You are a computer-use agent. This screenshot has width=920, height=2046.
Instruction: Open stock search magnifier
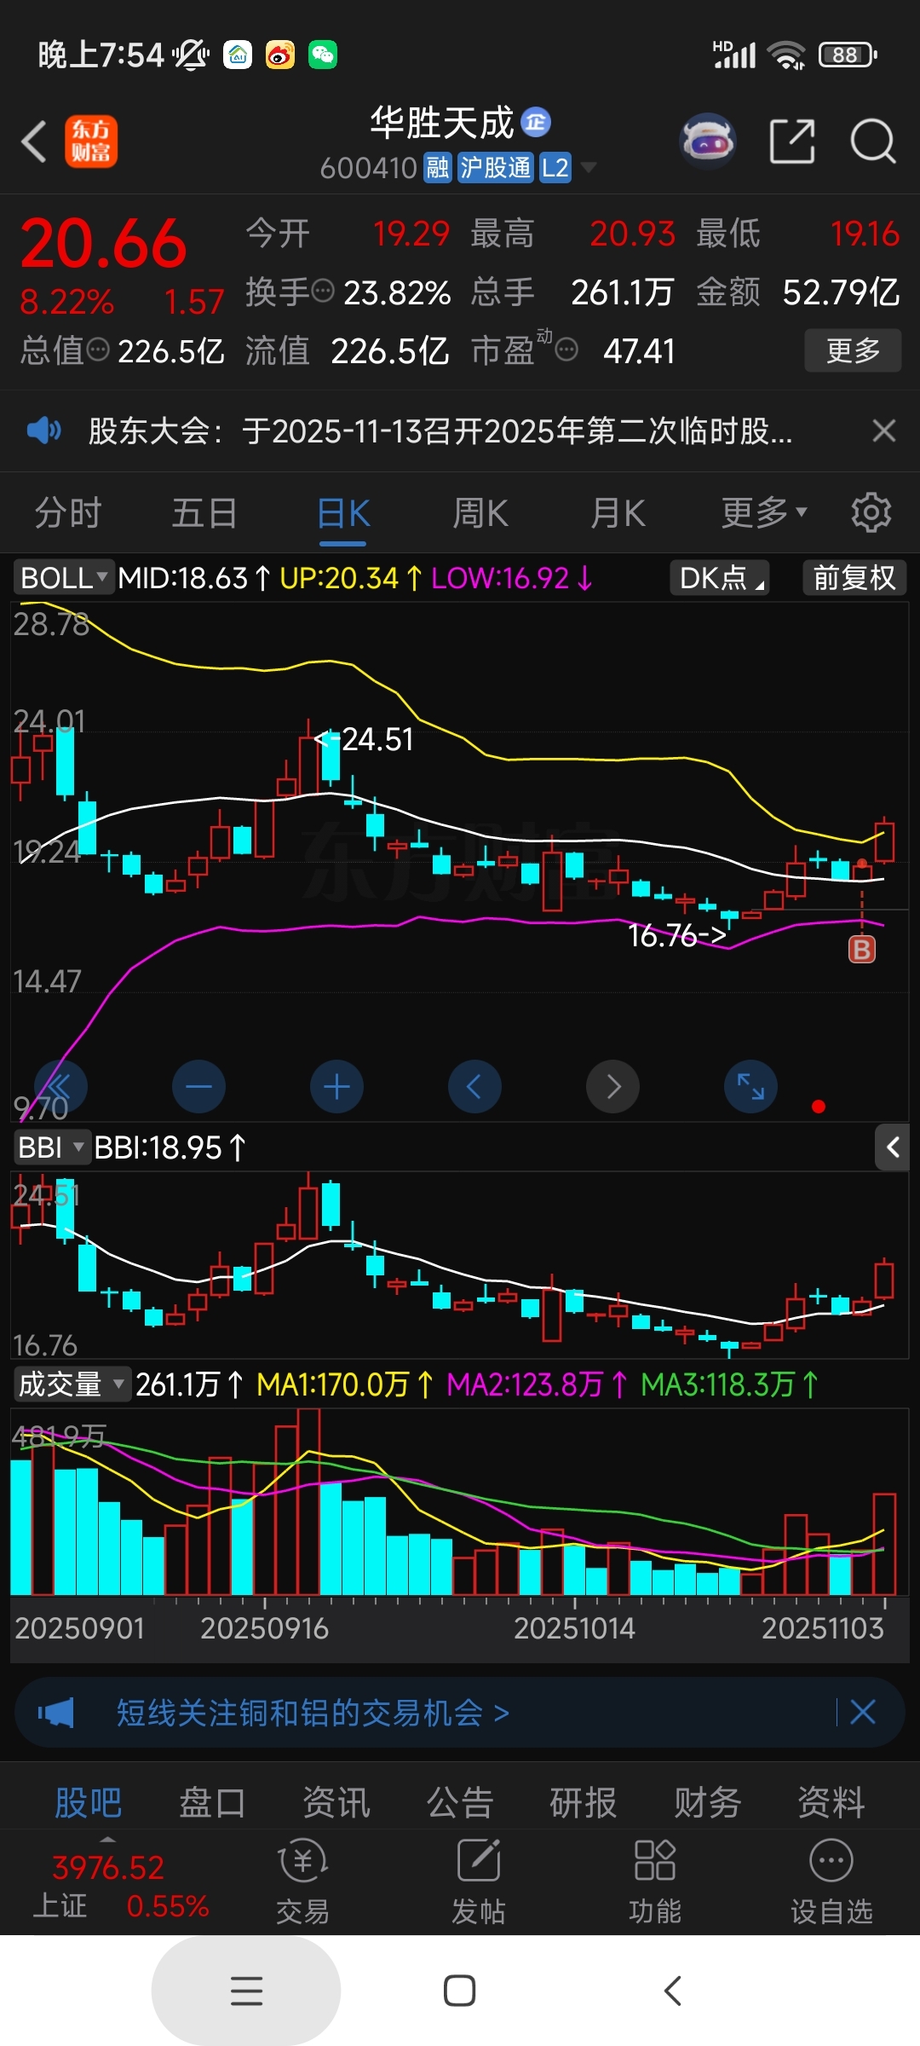click(x=873, y=141)
